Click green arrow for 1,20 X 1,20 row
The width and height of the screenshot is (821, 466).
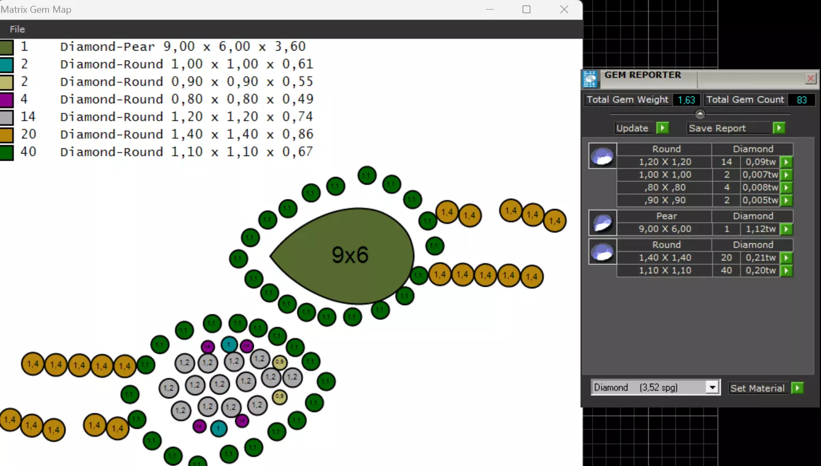click(x=786, y=162)
